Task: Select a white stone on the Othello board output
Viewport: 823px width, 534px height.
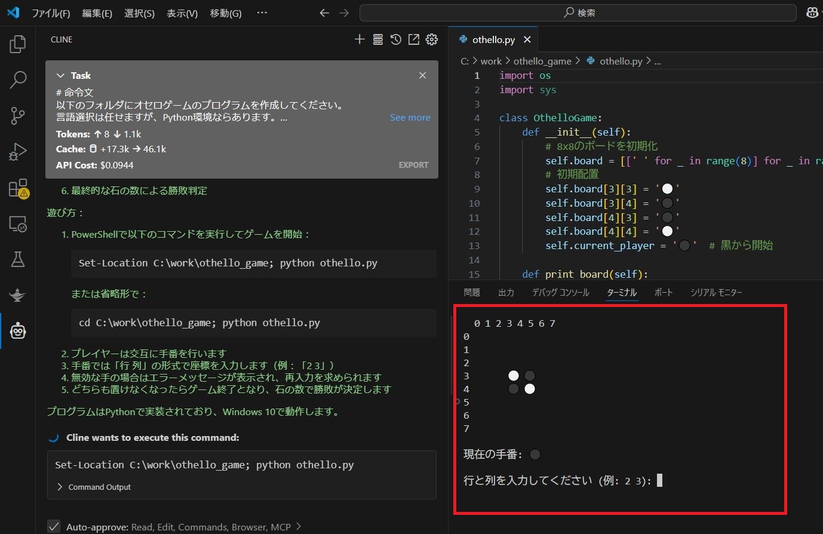Action: (513, 375)
